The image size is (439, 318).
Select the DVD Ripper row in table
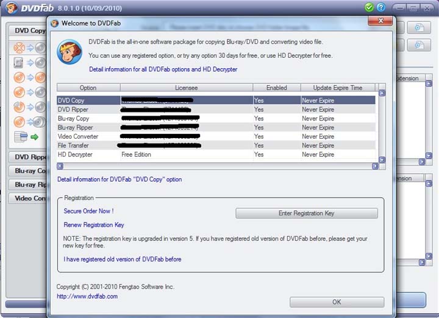(216, 109)
